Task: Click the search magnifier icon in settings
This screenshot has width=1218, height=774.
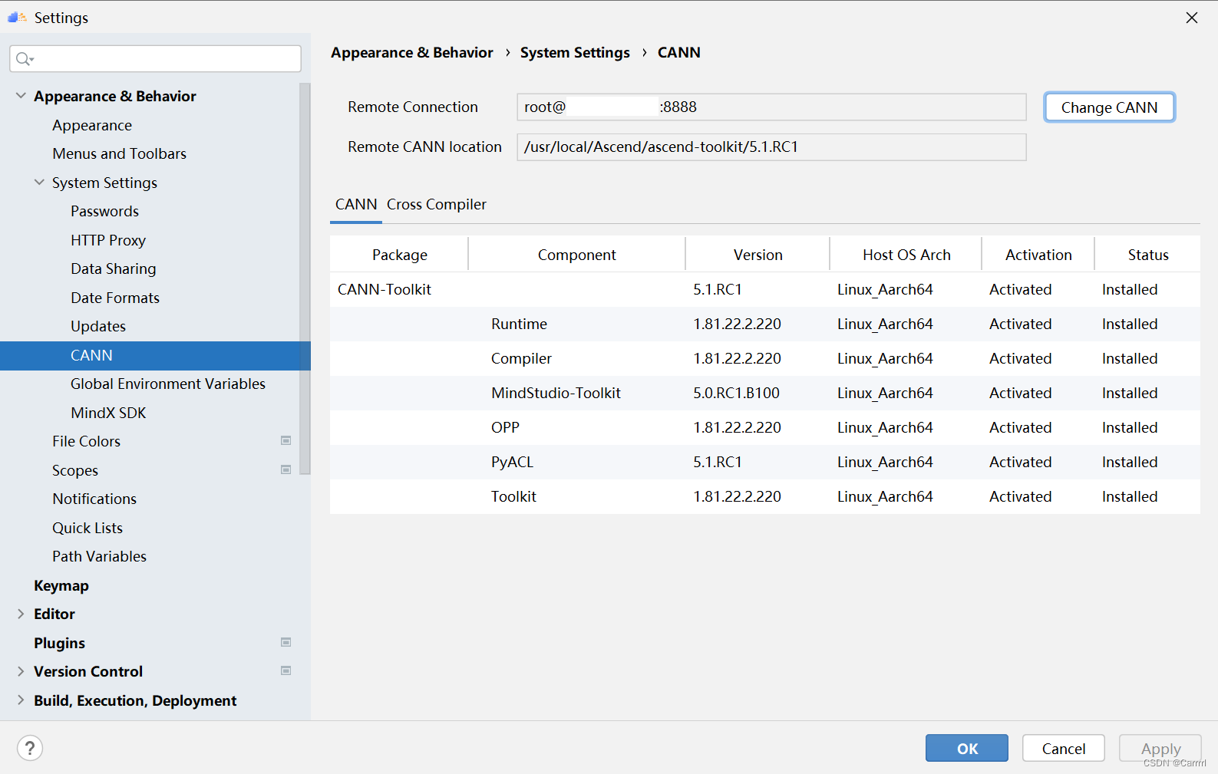Action: 25,59
